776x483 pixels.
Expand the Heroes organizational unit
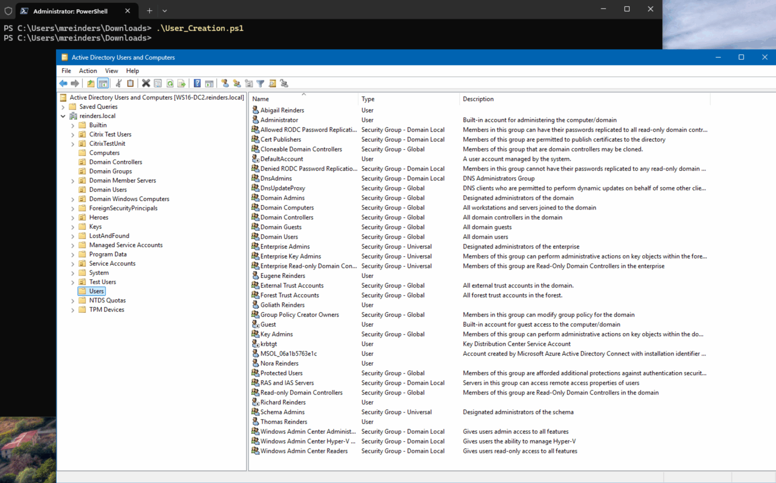click(72, 217)
